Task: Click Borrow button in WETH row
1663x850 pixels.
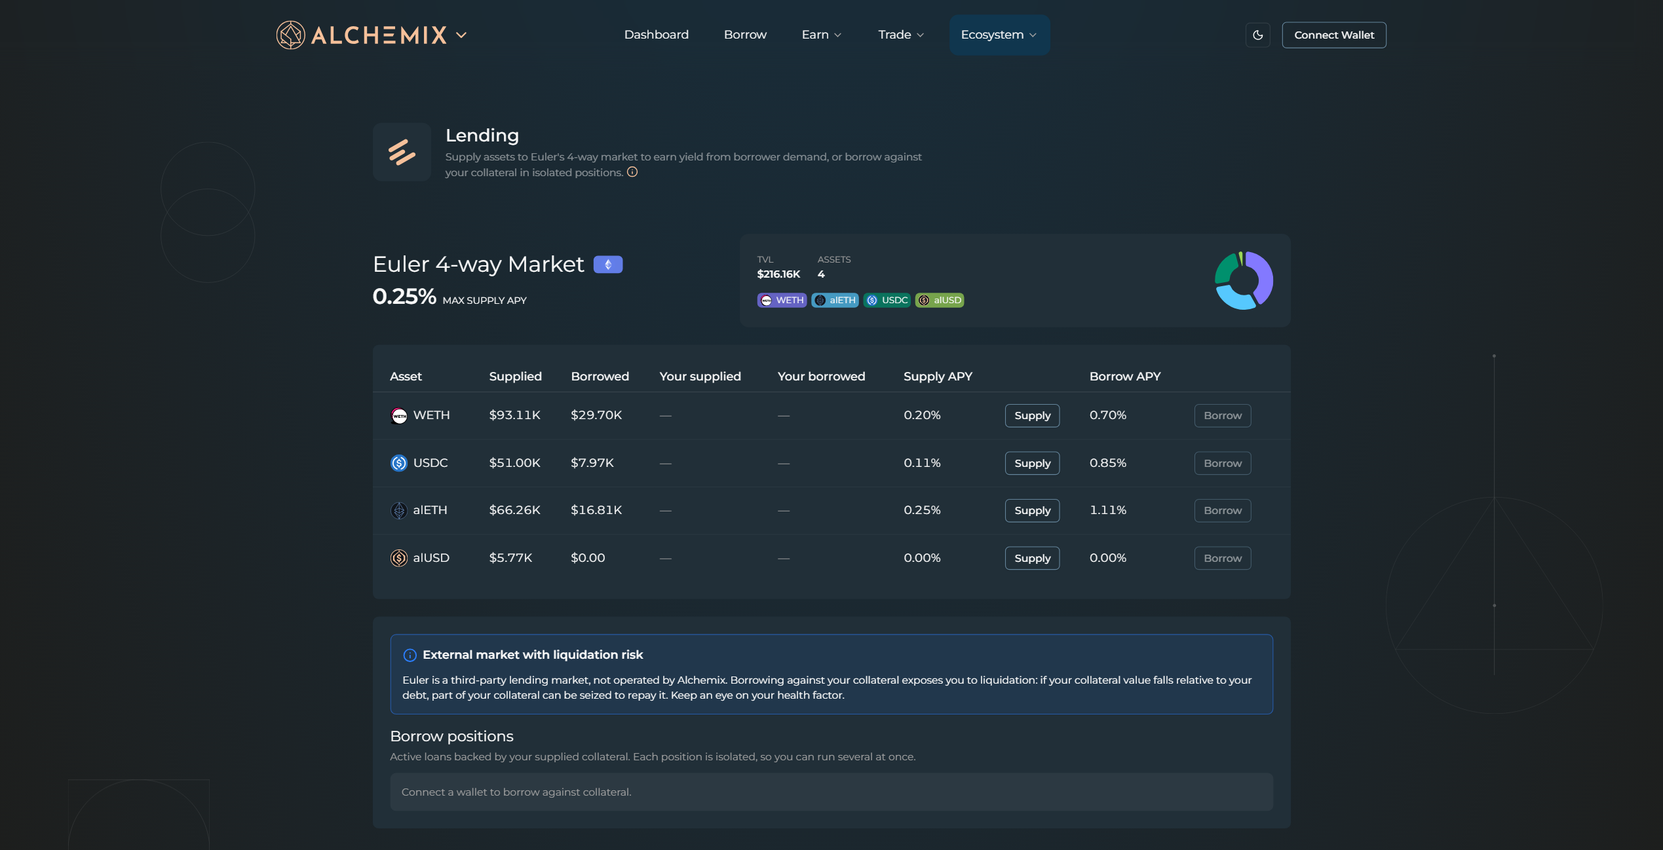Action: click(x=1222, y=416)
